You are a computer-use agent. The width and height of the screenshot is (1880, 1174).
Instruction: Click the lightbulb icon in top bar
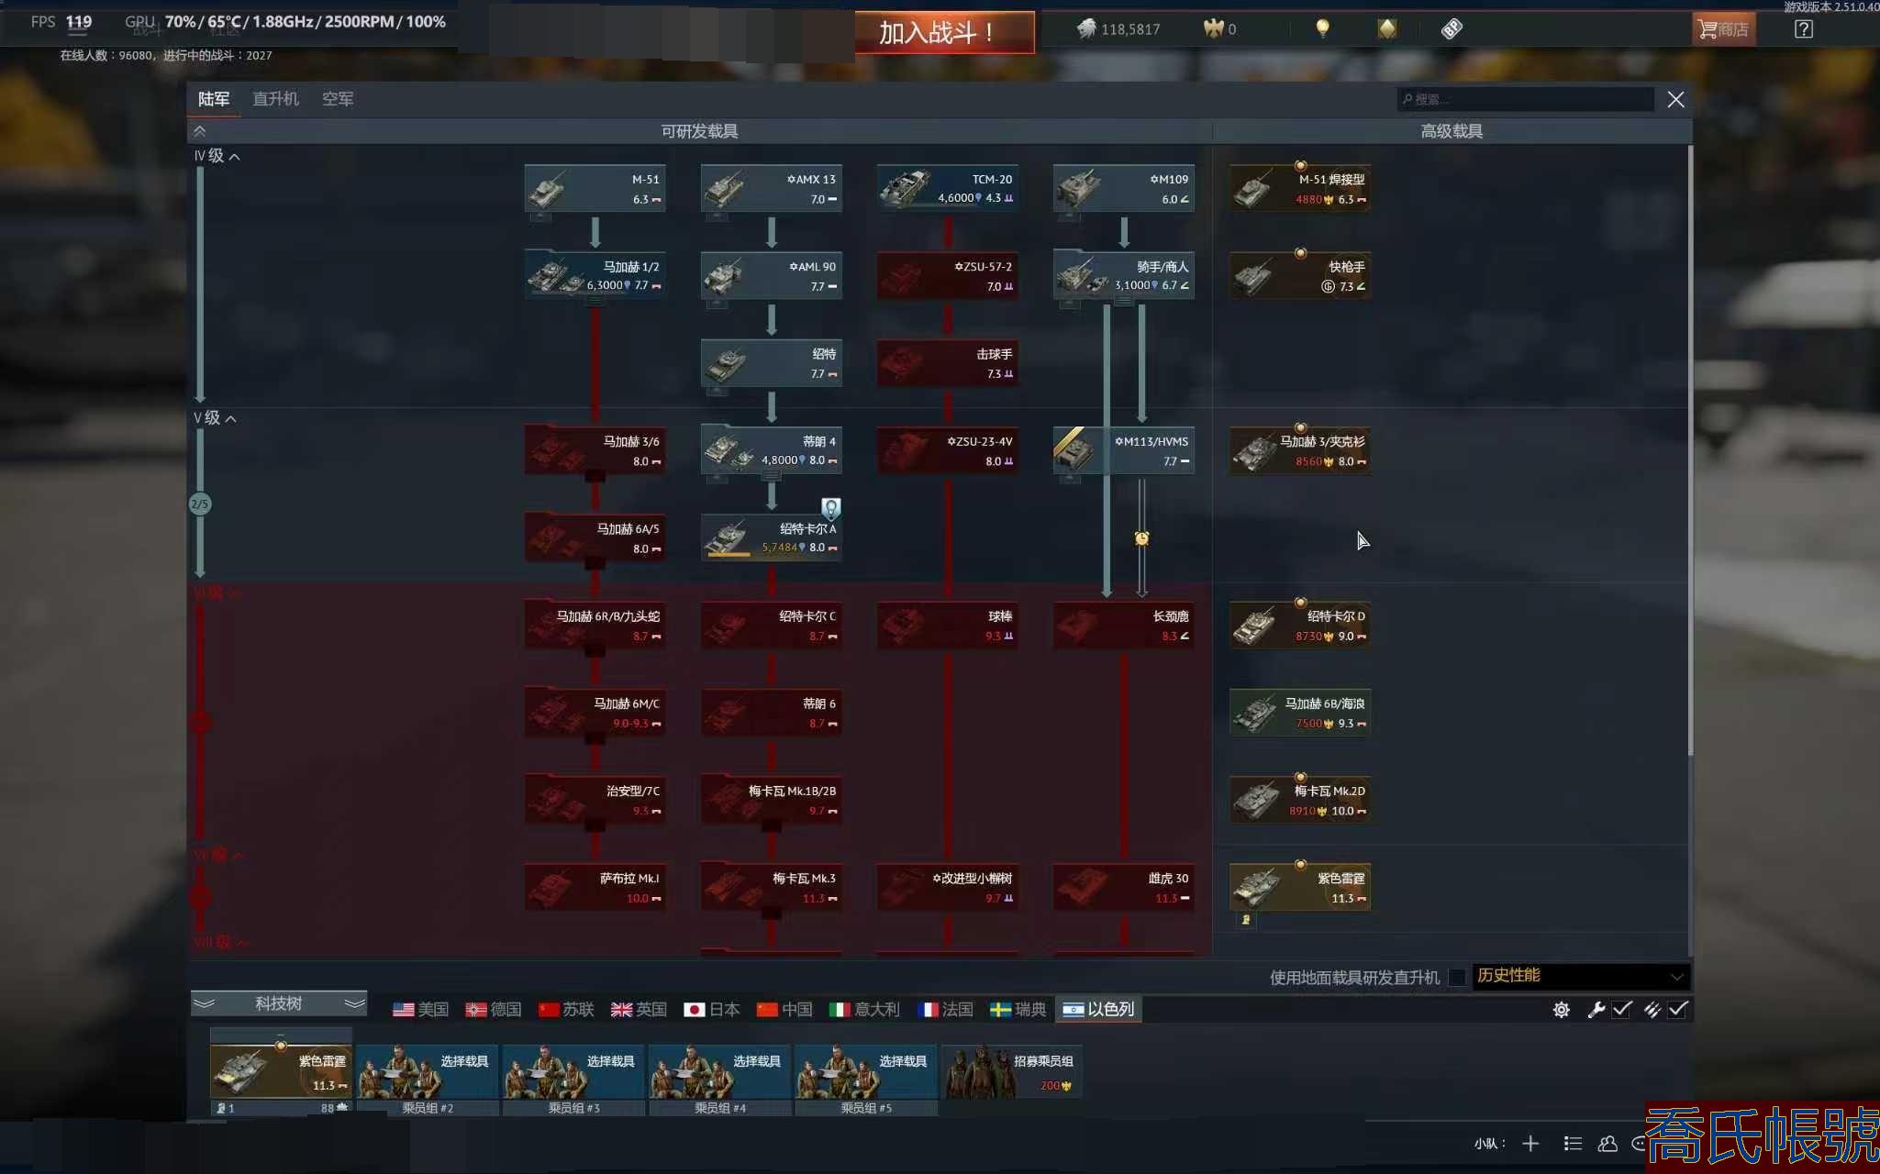coord(1322,28)
